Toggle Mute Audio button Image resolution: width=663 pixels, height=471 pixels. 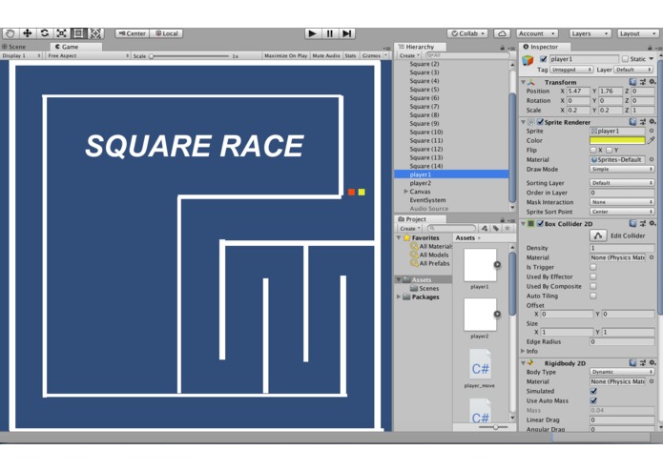click(x=325, y=55)
